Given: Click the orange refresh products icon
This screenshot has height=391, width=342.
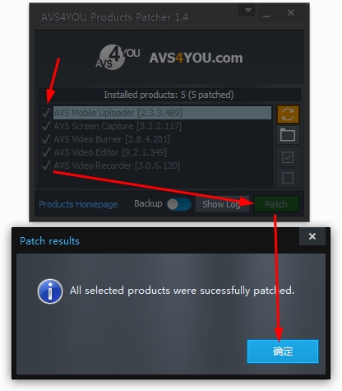Looking at the screenshot, I should (x=288, y=114).
